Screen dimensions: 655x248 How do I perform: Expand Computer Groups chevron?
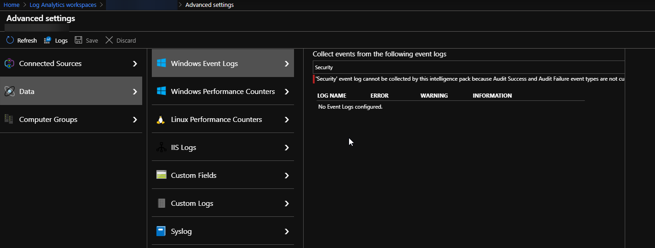135,120
